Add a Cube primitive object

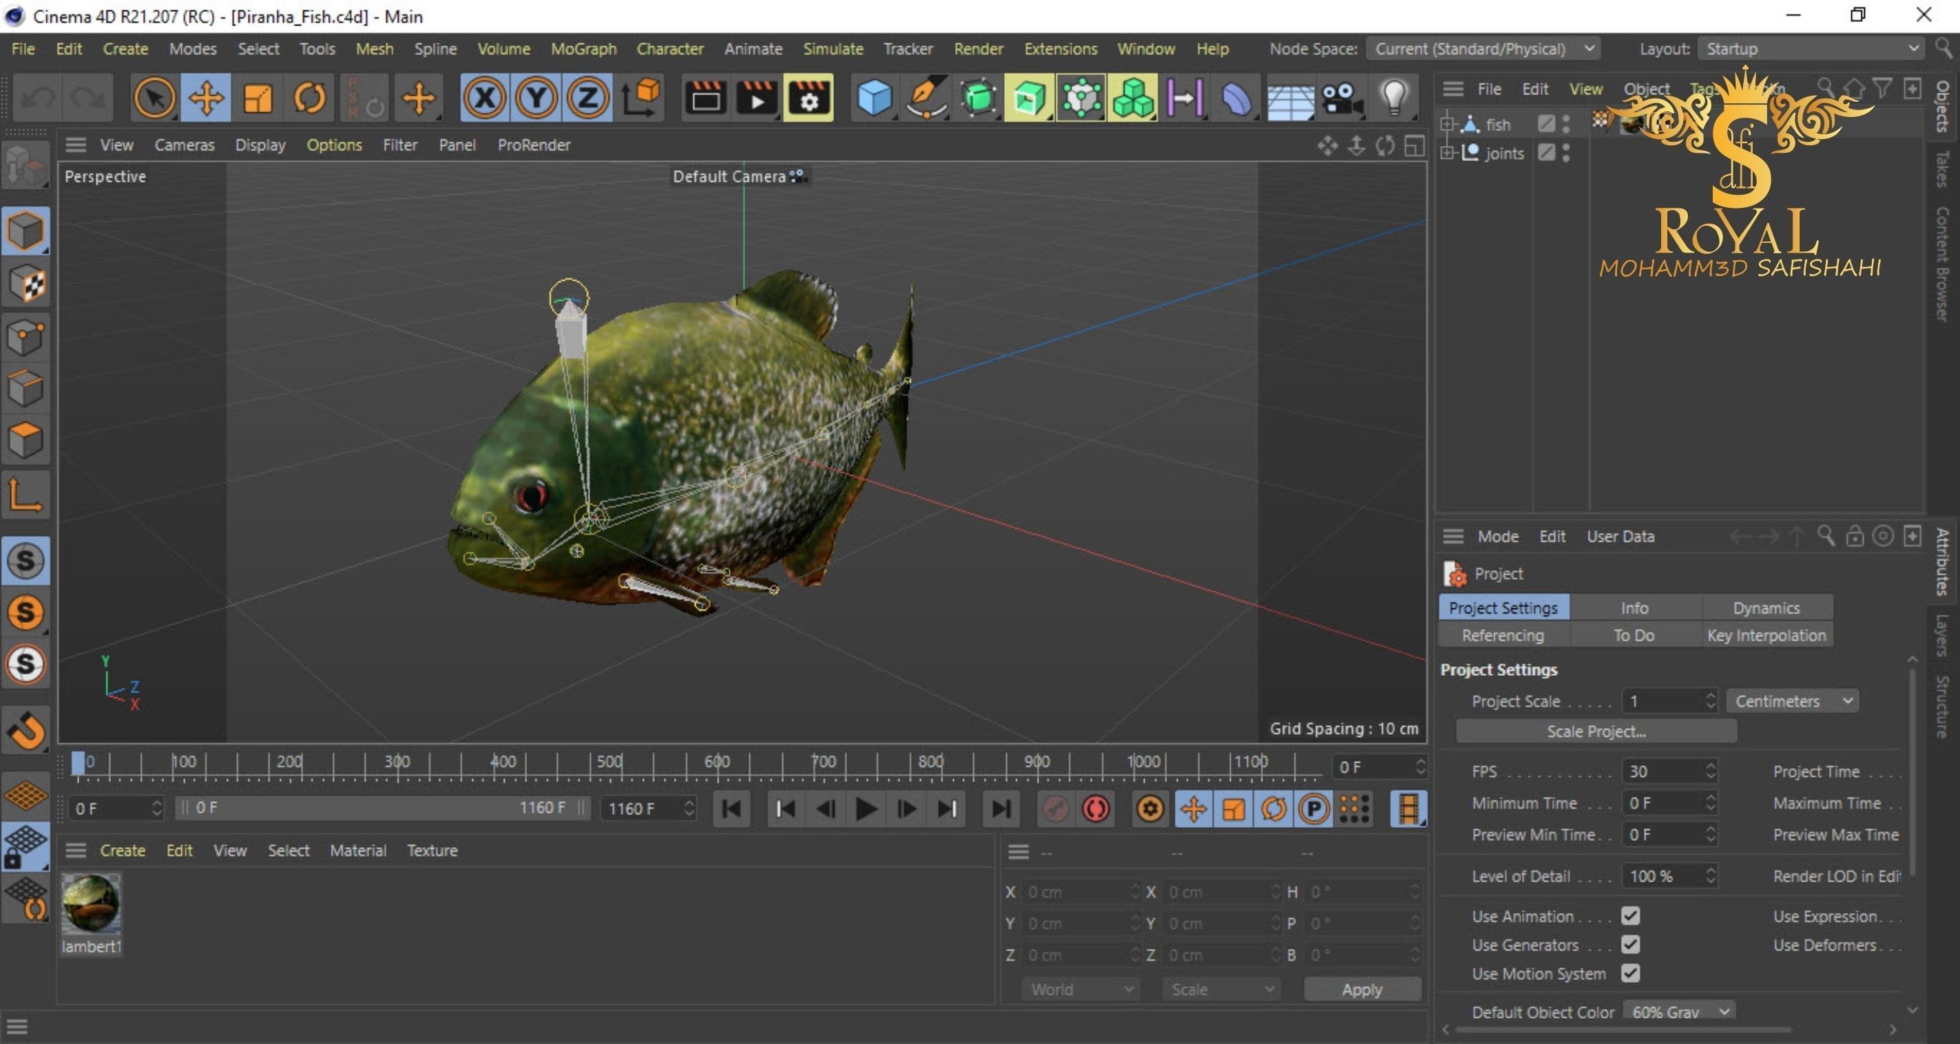click(874, 98)
